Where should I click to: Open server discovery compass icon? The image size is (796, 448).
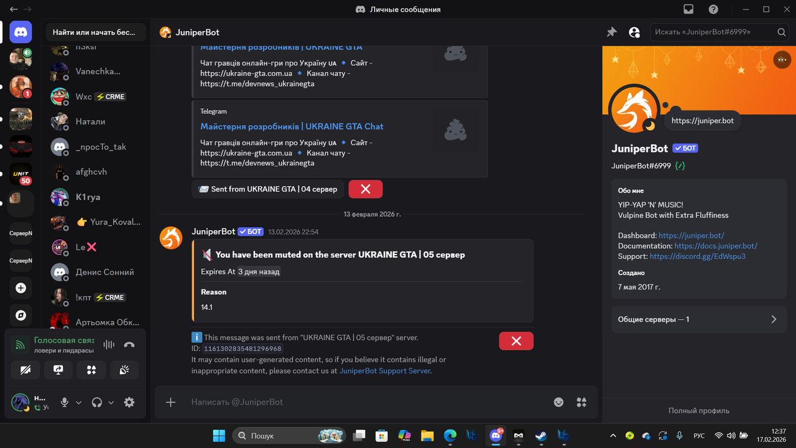click(x=21, y=315)
